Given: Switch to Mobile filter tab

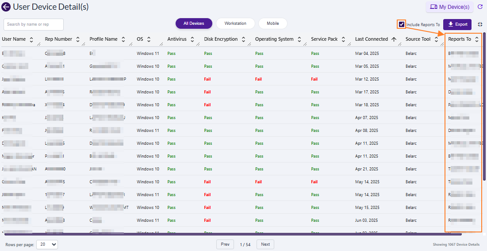Looking at the screenshot, I should click(273, 23).
